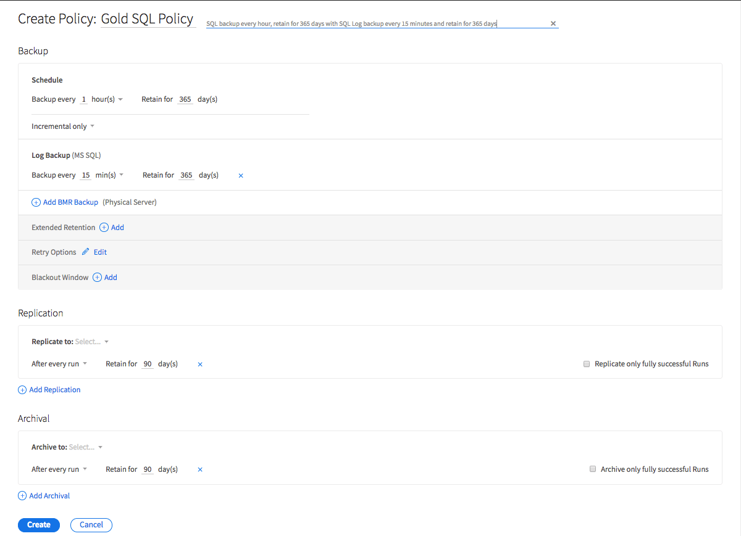Expand the Incremental only dropdown
Viewport: 741px width, 536px height.
pos(63,126)
